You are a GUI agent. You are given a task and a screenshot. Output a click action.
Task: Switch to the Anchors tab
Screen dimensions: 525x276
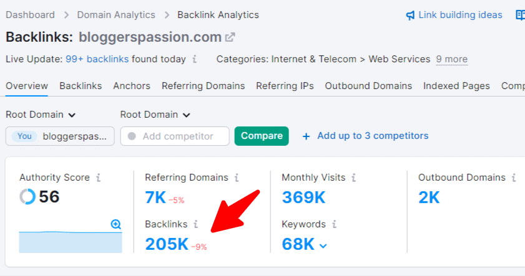(x=132, y=86)
